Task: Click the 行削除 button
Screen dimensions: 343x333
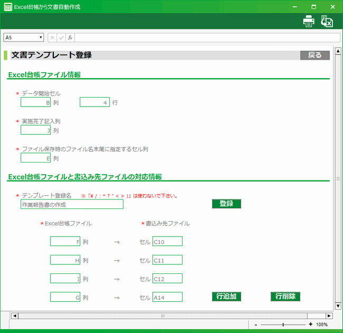Action: (285, 297)
